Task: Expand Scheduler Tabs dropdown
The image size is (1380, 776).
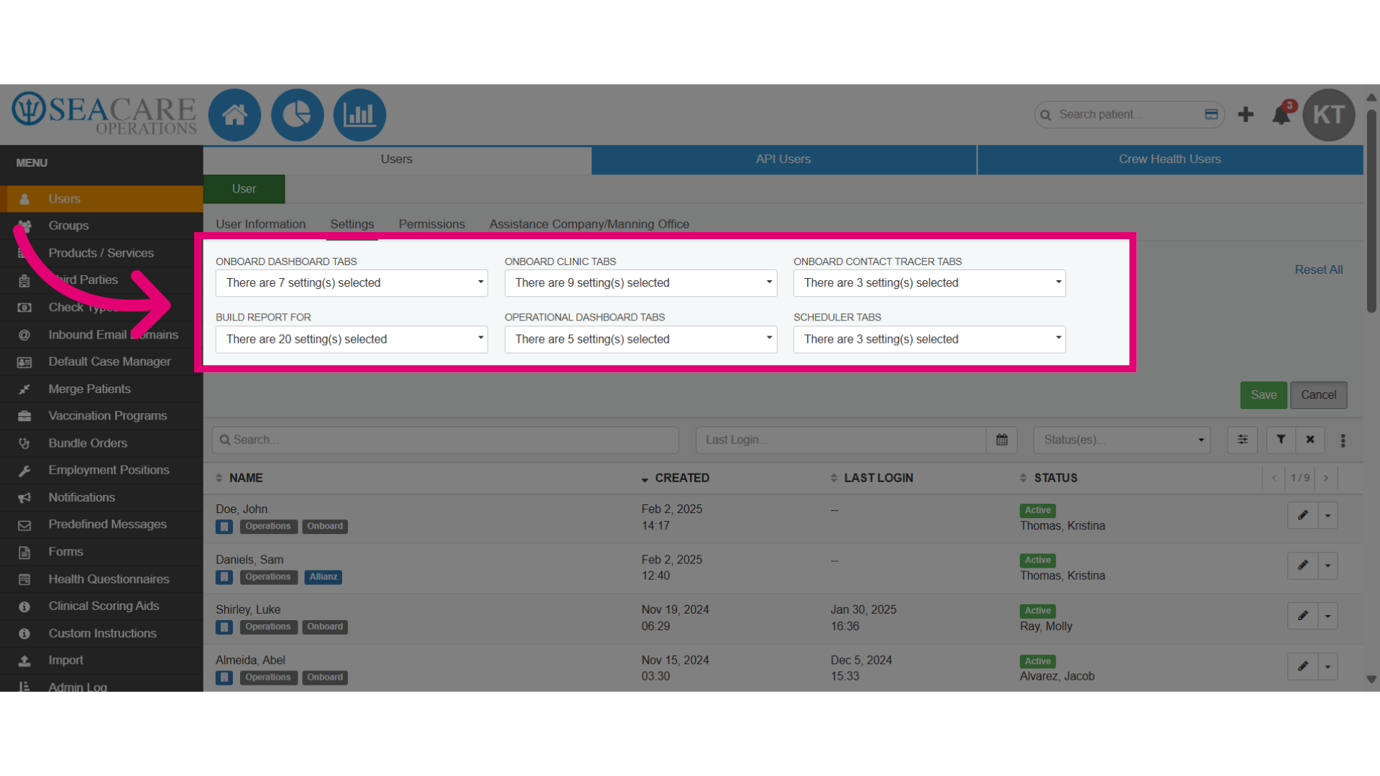Action: tap(929, 339)
